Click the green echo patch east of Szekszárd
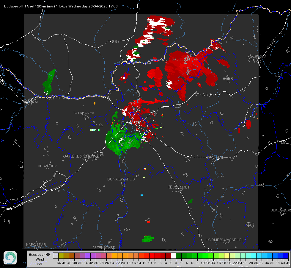 148,239
